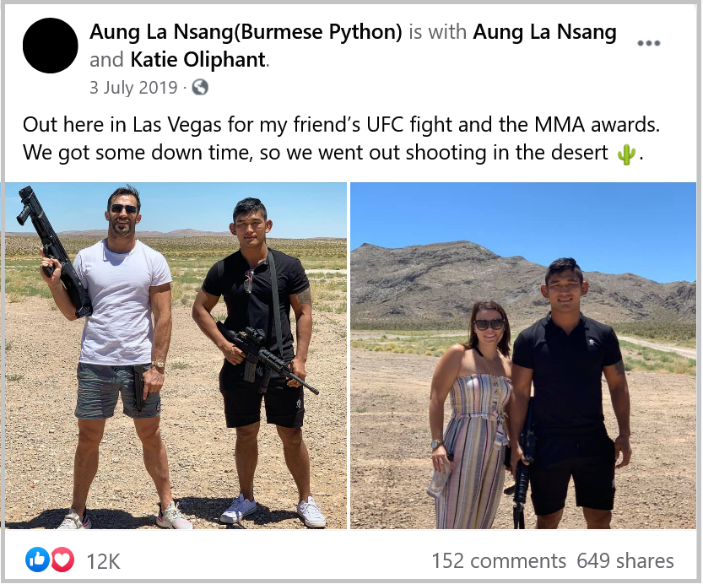View the 649 shares list
This screenshot has height=584, width=703.
[625, 560]
